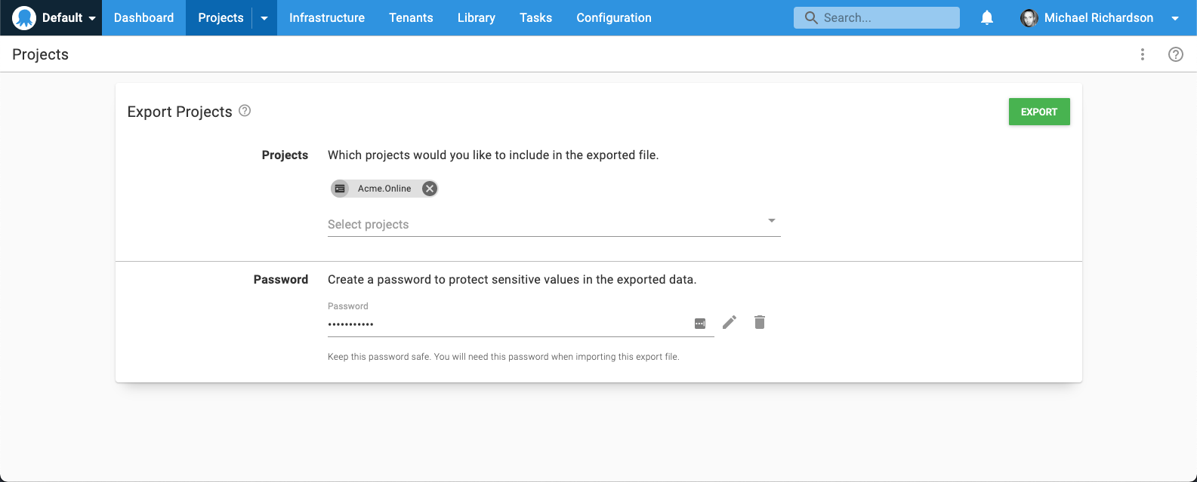Click the Projects section label

(x=285, y=155)
